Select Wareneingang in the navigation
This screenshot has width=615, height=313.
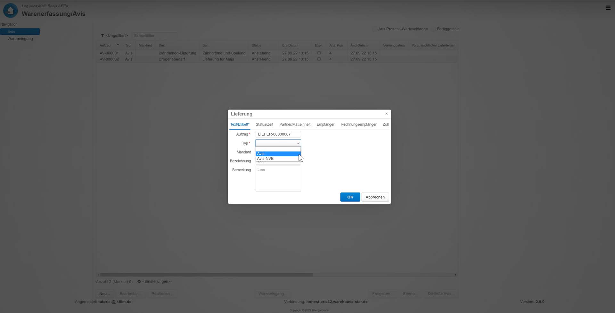coord(20,39)
